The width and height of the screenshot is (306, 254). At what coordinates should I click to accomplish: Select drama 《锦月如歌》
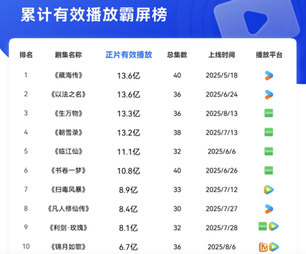tap(68, 247)
